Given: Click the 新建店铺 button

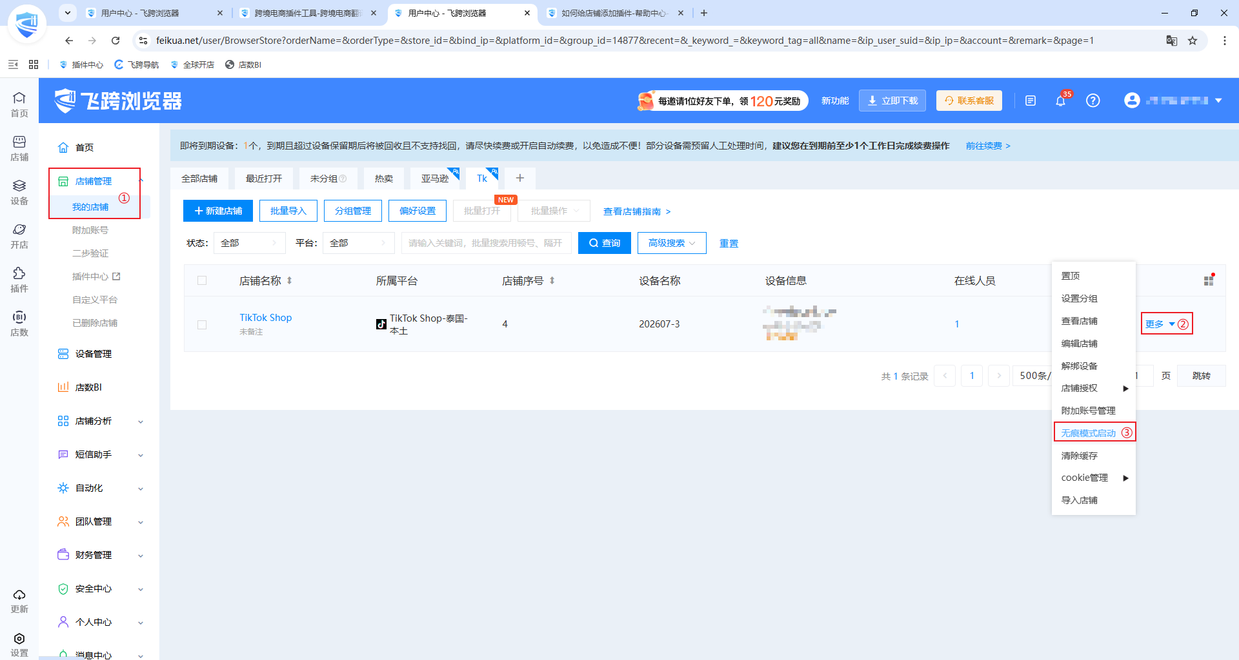Looking at the screenshot, I should click(x=218, y=211).
